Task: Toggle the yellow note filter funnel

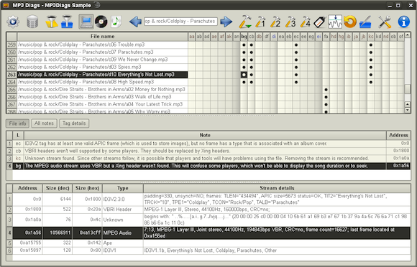Action: (x=52, y=22)
